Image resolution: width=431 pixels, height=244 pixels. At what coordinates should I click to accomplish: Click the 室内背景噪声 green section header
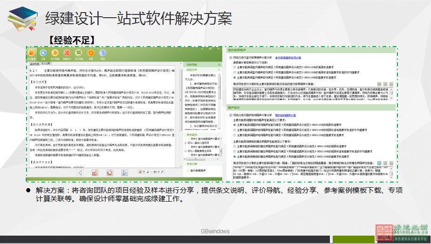[x=311, y=50]
